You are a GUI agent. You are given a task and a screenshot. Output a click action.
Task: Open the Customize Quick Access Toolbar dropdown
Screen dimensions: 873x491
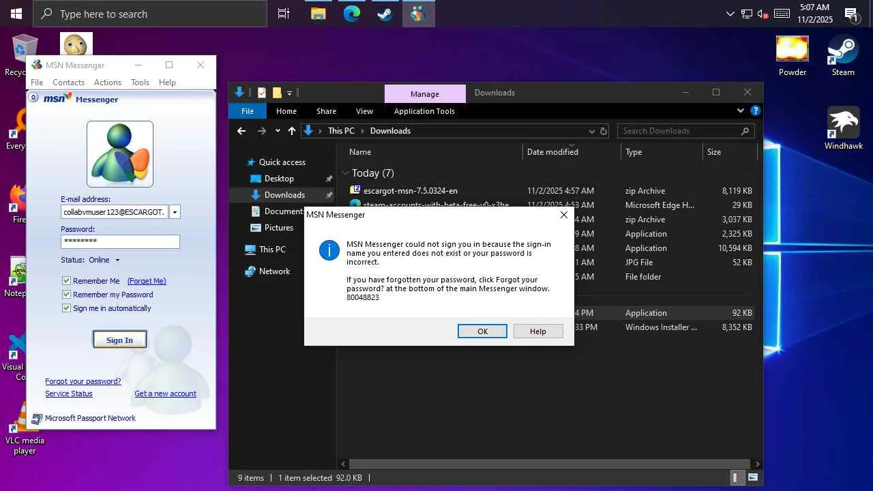coord(290,93)
